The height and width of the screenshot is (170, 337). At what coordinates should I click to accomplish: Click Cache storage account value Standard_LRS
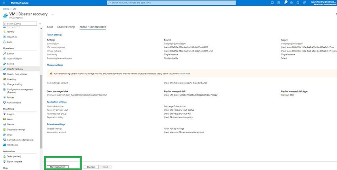click(186, 83)
